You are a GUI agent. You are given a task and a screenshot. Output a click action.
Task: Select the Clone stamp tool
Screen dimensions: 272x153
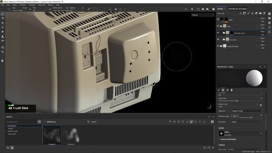click(x=3, y=37)
